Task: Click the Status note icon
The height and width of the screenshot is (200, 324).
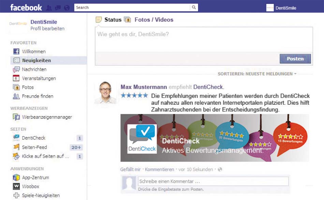Action: point(99,20)
